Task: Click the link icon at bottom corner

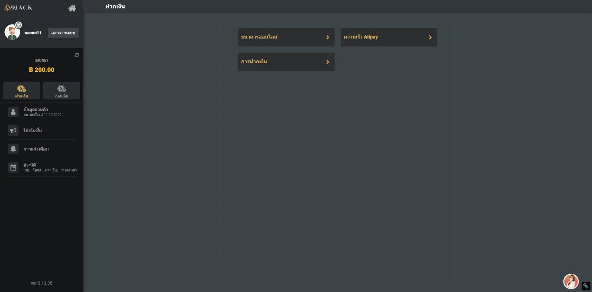Action: [x=586, y=286]
